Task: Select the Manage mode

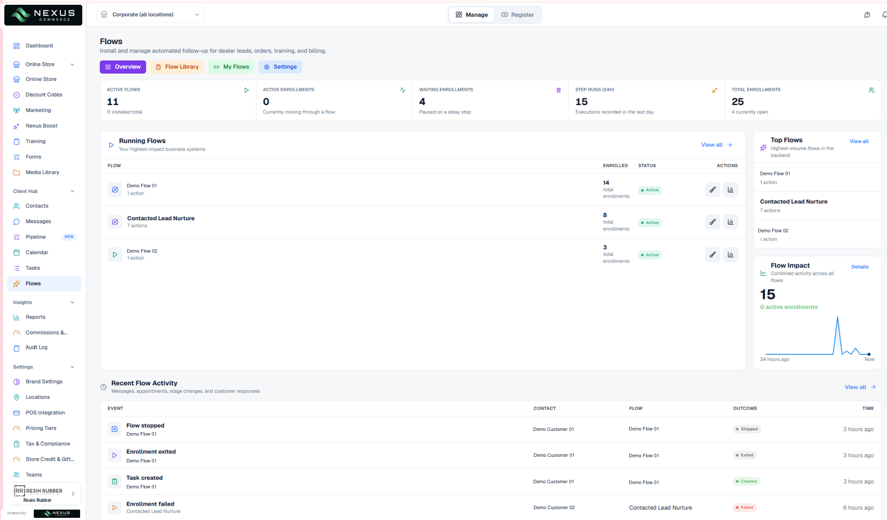Action: [472, 15]
